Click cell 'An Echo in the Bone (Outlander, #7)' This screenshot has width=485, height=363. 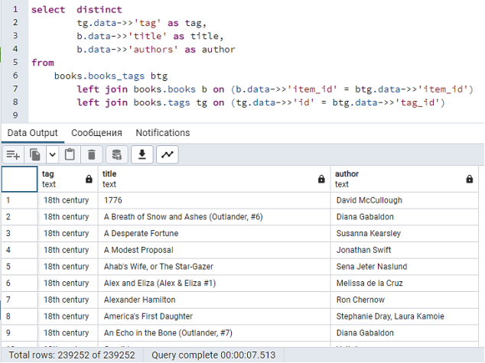214,333
